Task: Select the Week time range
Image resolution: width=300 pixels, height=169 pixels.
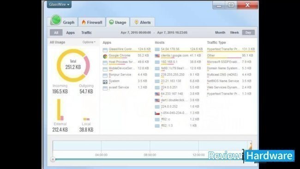Action: 234,32
